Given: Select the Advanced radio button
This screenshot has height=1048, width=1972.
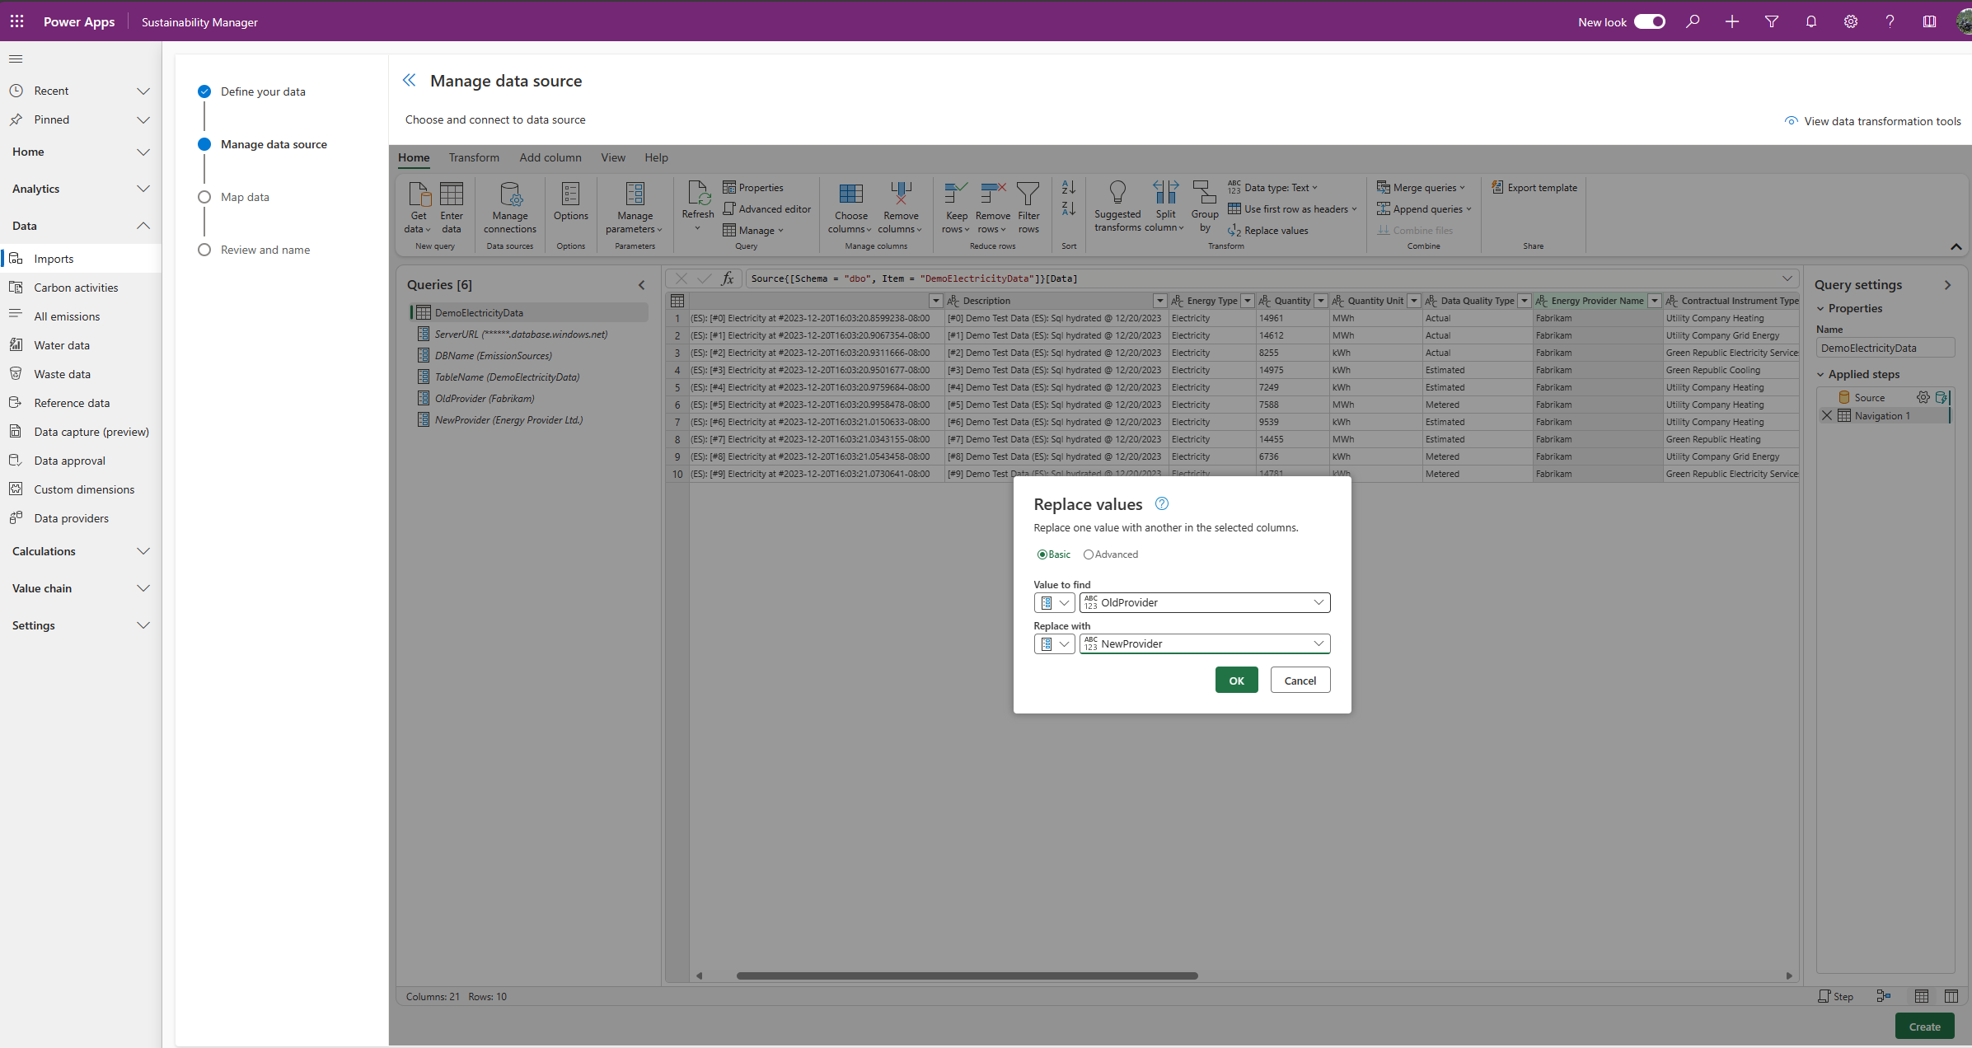Looking at the screenshot, I should click(1089, 554).
